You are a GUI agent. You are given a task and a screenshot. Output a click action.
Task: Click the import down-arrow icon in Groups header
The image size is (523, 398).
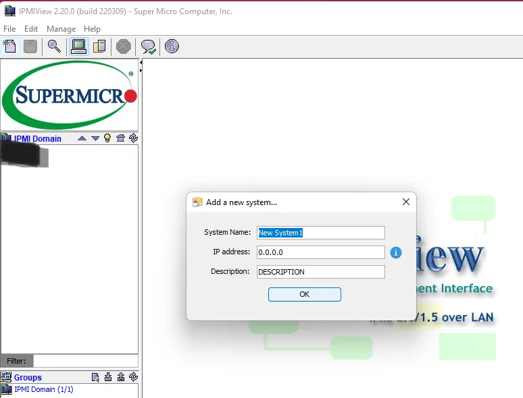point(108,377)
